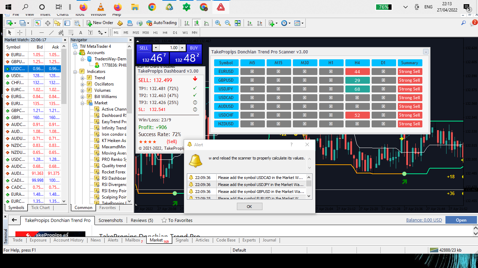Open the Screenshots tab
478x268 pixels.
tap(111, 220)
